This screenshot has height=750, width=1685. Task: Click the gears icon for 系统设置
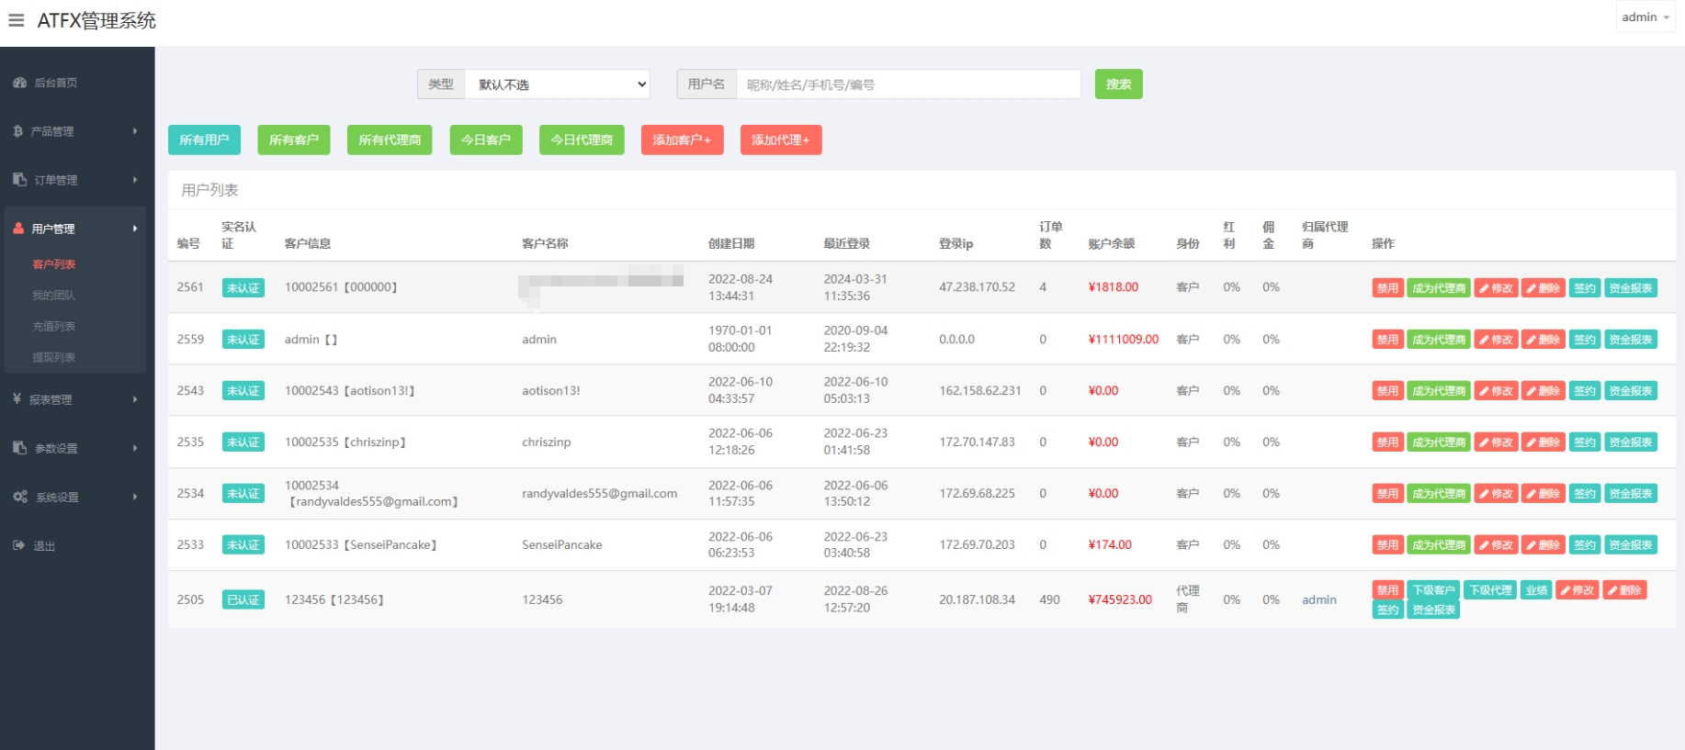tap(19, 497)
